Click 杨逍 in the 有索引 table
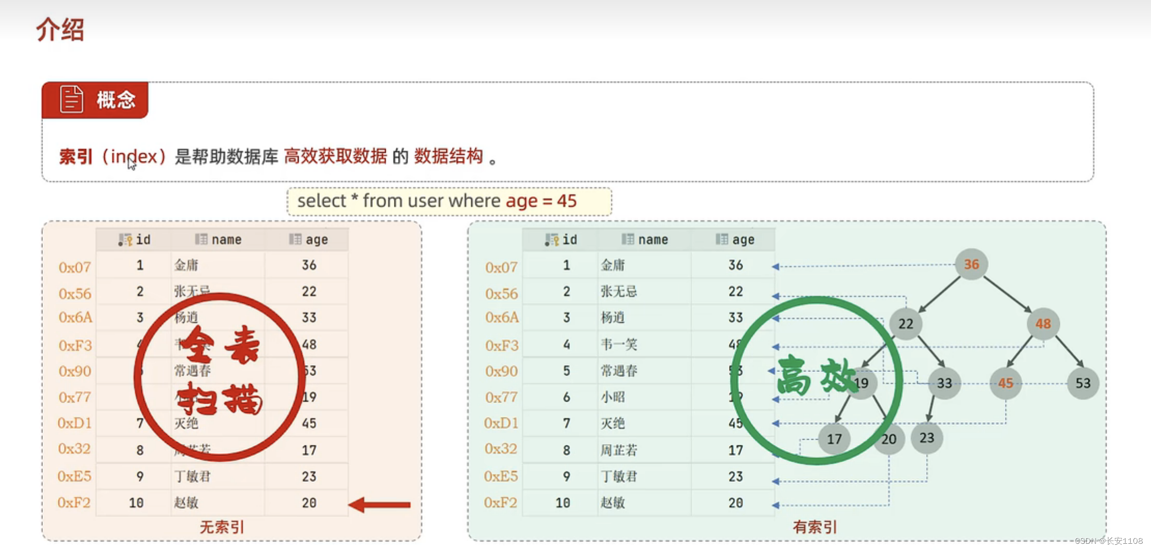Screen dimensions: 1151x550 click(613, 317)
